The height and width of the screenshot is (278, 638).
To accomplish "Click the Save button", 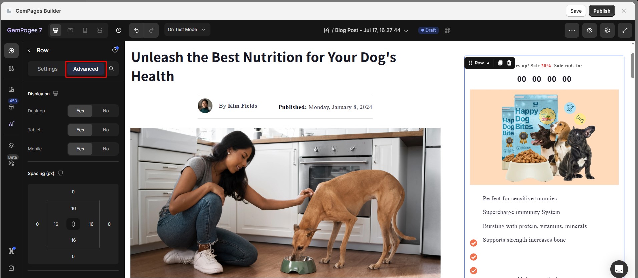I will pos(576,11).
